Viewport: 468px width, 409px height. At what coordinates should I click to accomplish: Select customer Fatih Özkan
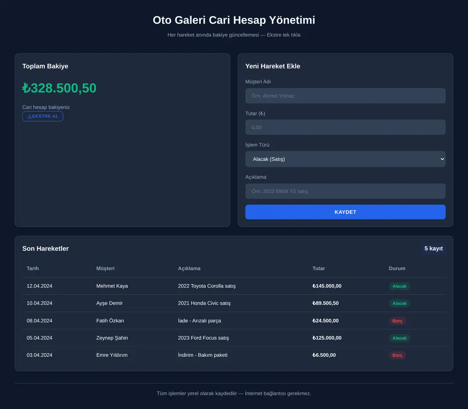[x=110, y=320]
